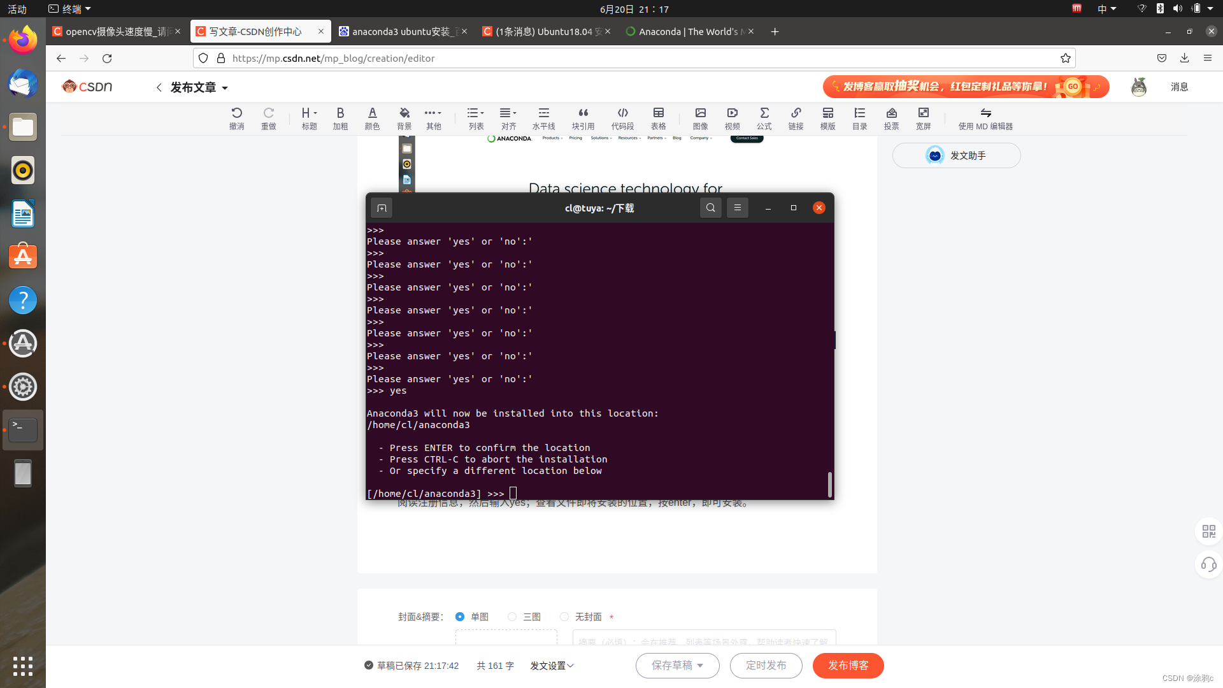This screenshot has width=1223, height=688.
Task: Click the terminal window vertical scrollbar
Action: [829, 484]
